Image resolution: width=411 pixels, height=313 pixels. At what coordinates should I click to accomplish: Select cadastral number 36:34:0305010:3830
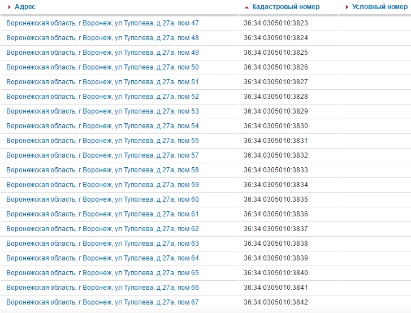[276, 126]
